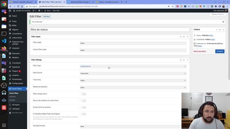The width and height of the screenshot is (230, 129).
Task: Toggle Show only children of current term
Action: 83,101
